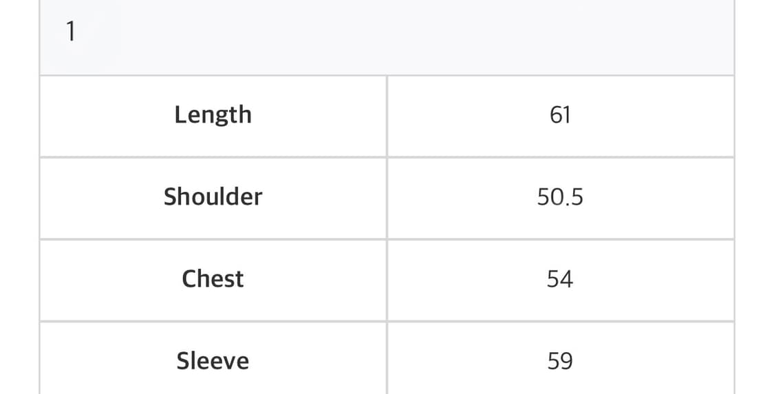Viewport: 774px width, 394px height.
Task: Click the Shoulder value 50.5
Action: 560,197
